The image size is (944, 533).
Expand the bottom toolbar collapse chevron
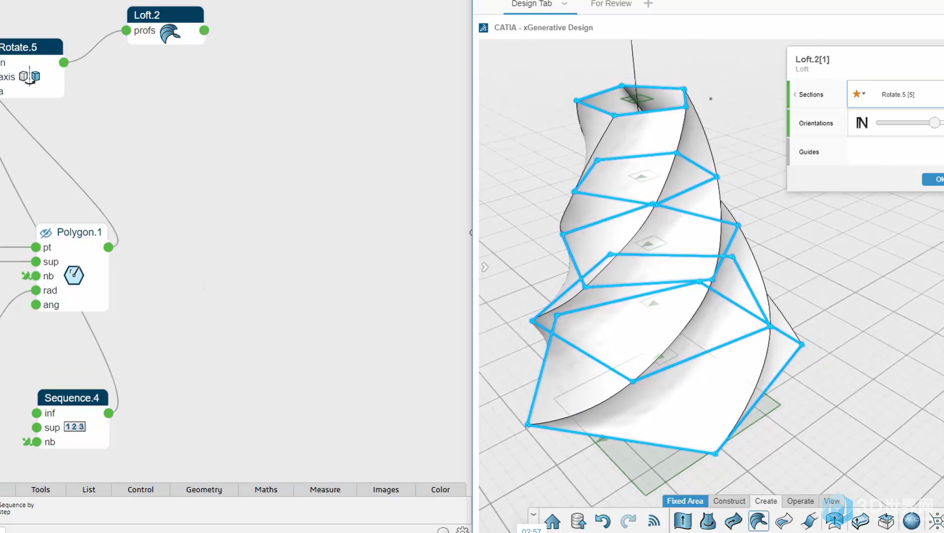point(533,514)
